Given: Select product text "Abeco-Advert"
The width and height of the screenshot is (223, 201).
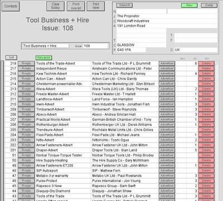Looking at the screenshot, I should tap(46, 115).
